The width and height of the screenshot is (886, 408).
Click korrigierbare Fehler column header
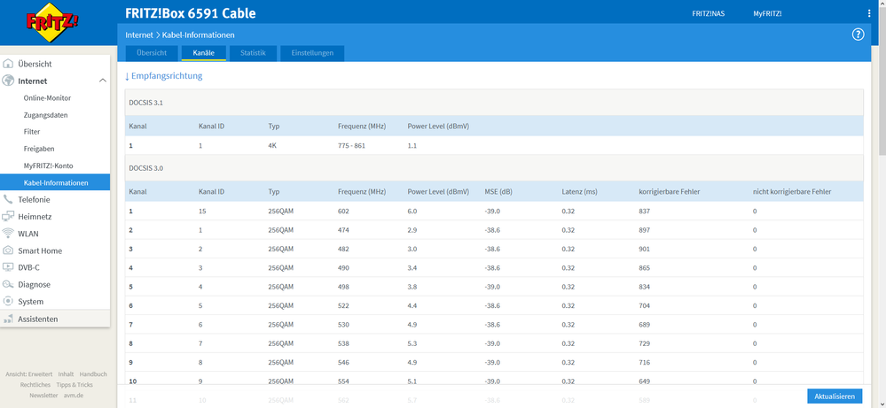tap(670, 191)
